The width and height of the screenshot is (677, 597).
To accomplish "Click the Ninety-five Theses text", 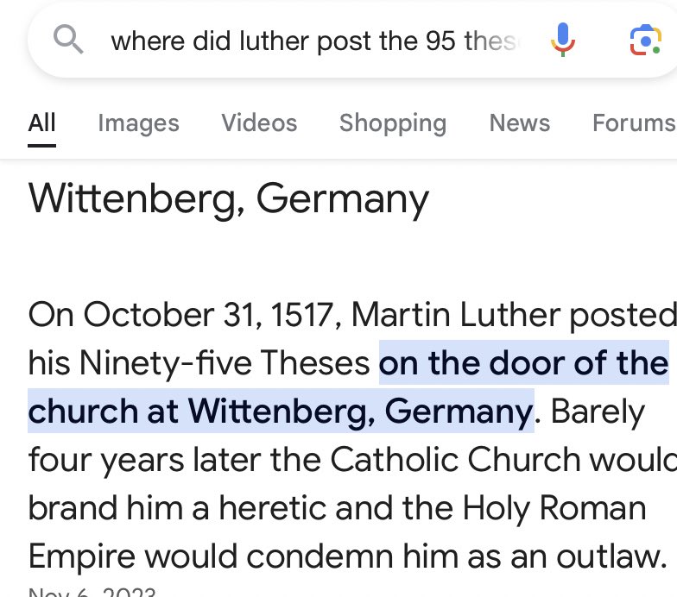I will [x=225, y=363].
